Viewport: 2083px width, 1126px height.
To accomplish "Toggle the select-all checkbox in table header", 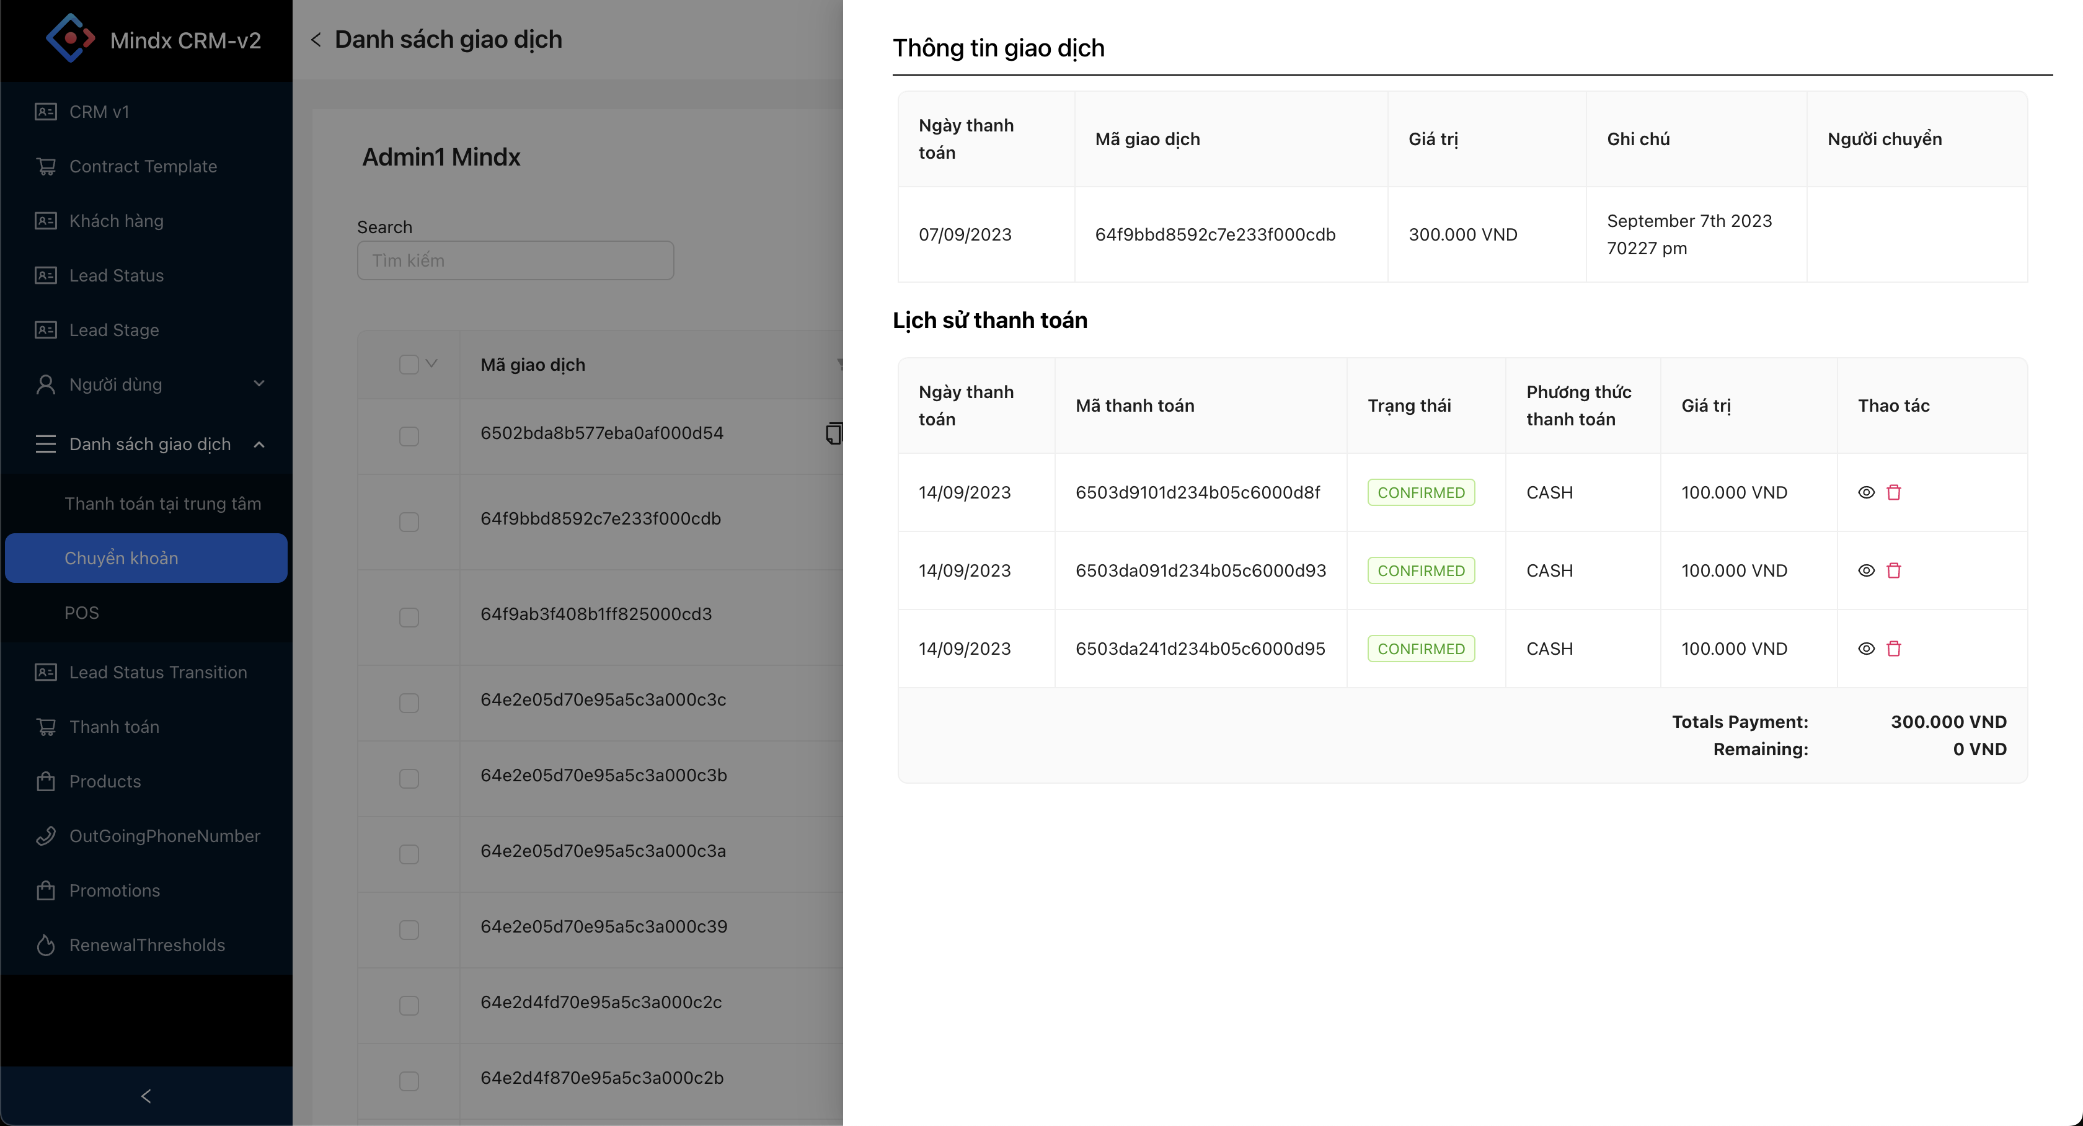I will (409, 365).
